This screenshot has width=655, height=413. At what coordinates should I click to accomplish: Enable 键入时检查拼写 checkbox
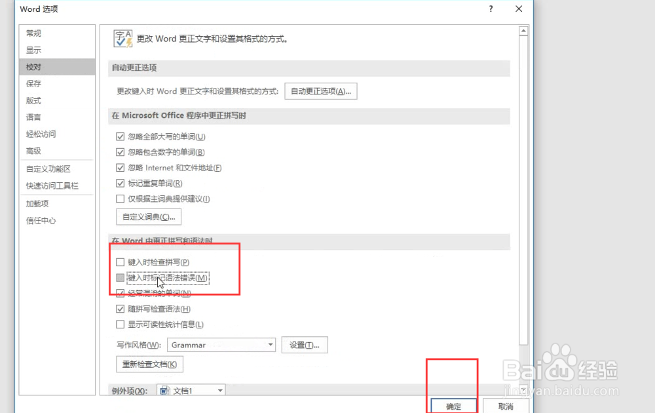coord(121,262)
